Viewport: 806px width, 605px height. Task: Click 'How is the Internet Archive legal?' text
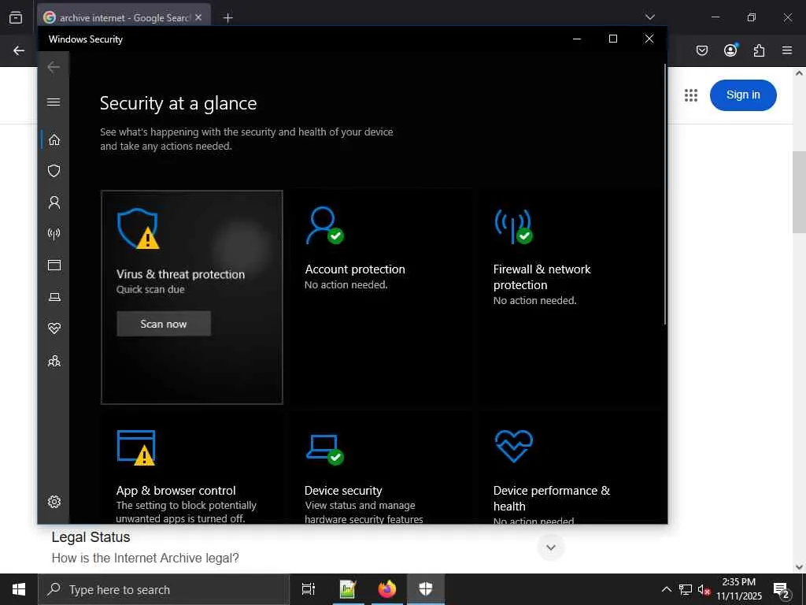click(x=146, y=558)
